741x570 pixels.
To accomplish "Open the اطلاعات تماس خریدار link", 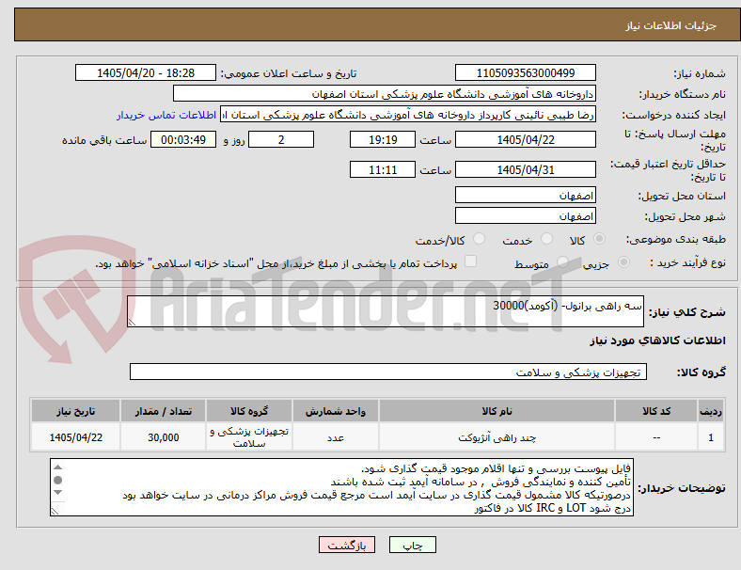I will (x=166, y=115).
